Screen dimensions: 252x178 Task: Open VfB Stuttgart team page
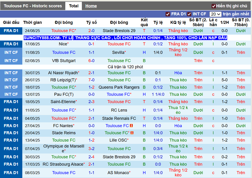[64, 61]
